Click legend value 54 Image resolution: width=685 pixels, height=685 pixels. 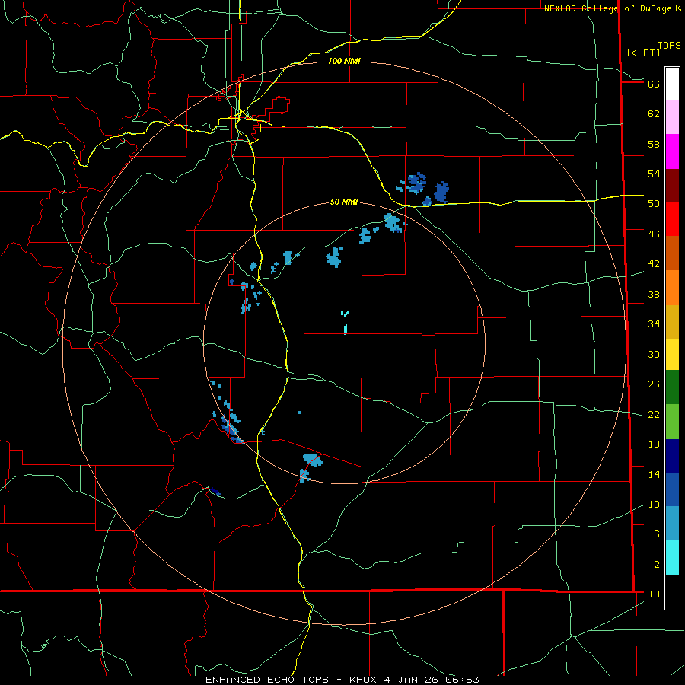pos(654,174)
